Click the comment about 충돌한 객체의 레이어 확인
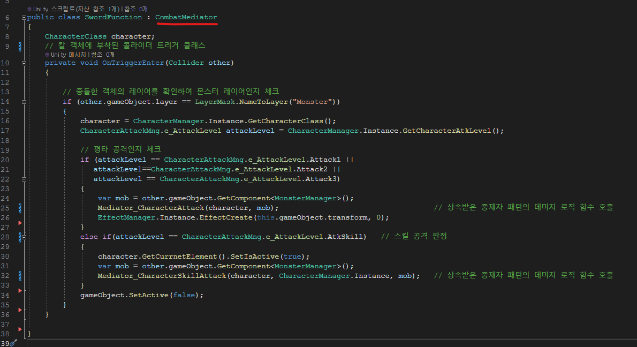Viewport: 637px width, 347px height. (171, 92)
